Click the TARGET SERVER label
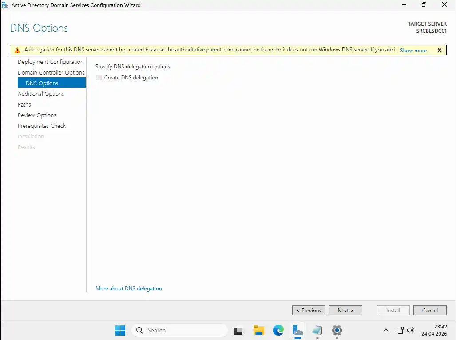 click(x=427, y=24)
